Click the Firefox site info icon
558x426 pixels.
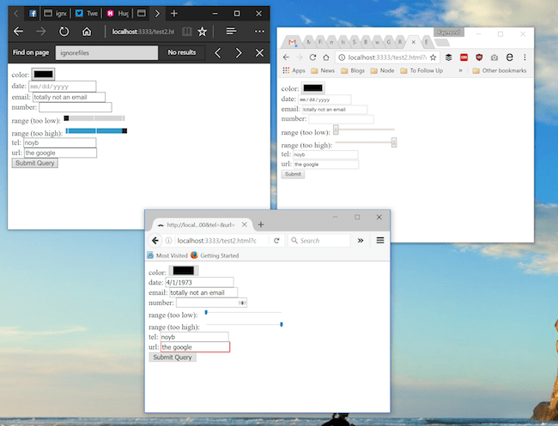(168, 241)
